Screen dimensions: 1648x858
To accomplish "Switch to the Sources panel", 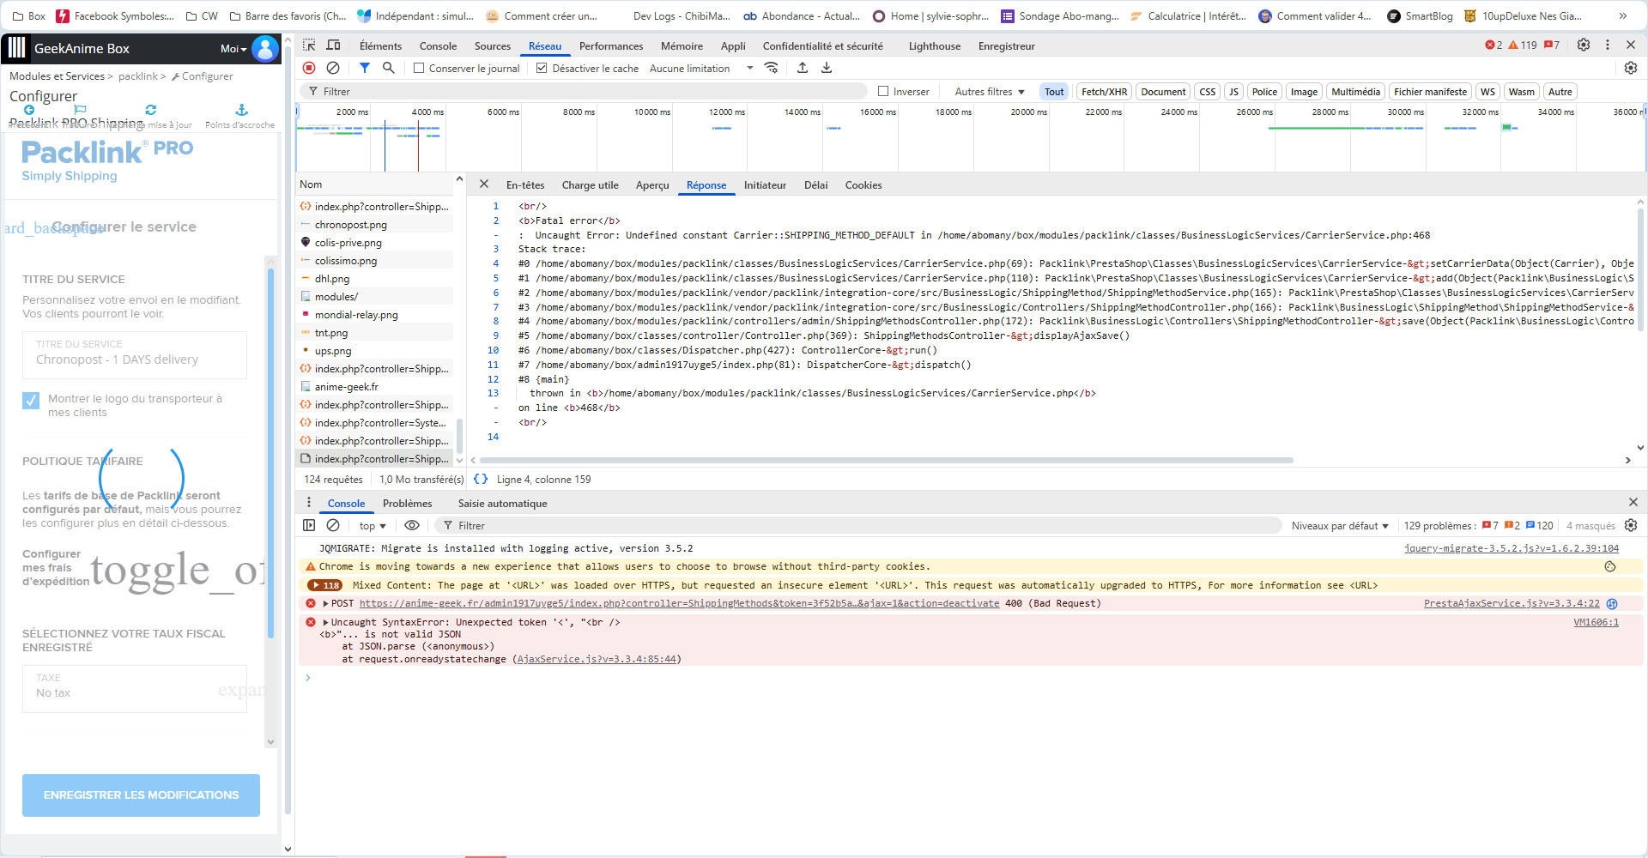I will (493, 45).
